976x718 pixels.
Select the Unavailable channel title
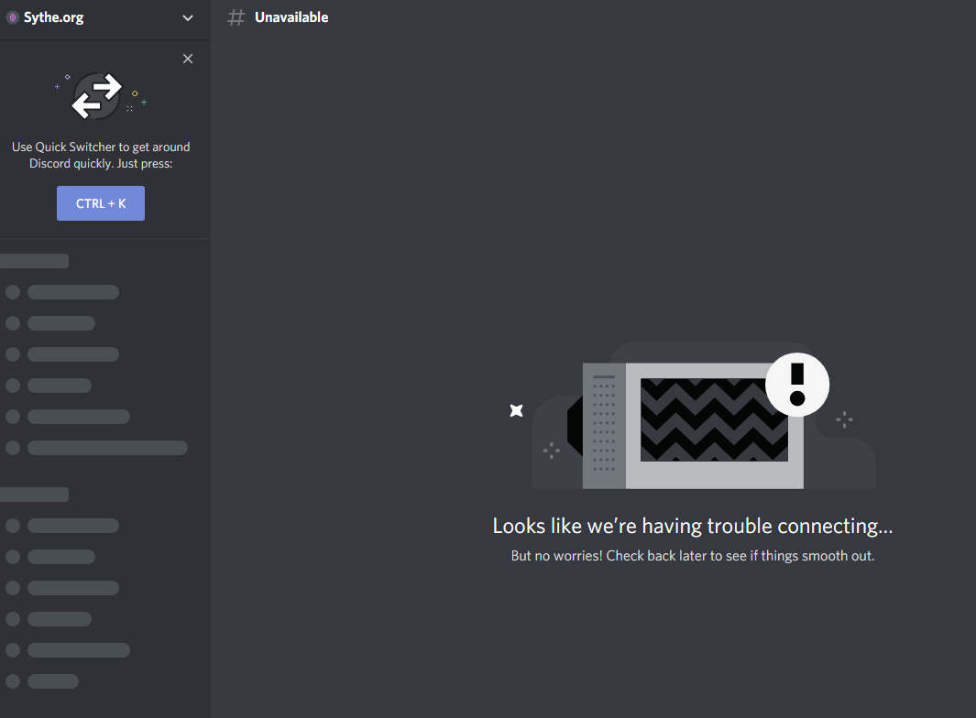(291, 17)
